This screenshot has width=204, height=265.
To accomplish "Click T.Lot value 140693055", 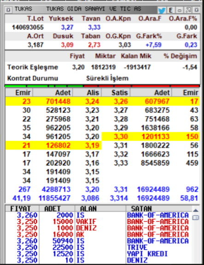I will click(28, 27).
